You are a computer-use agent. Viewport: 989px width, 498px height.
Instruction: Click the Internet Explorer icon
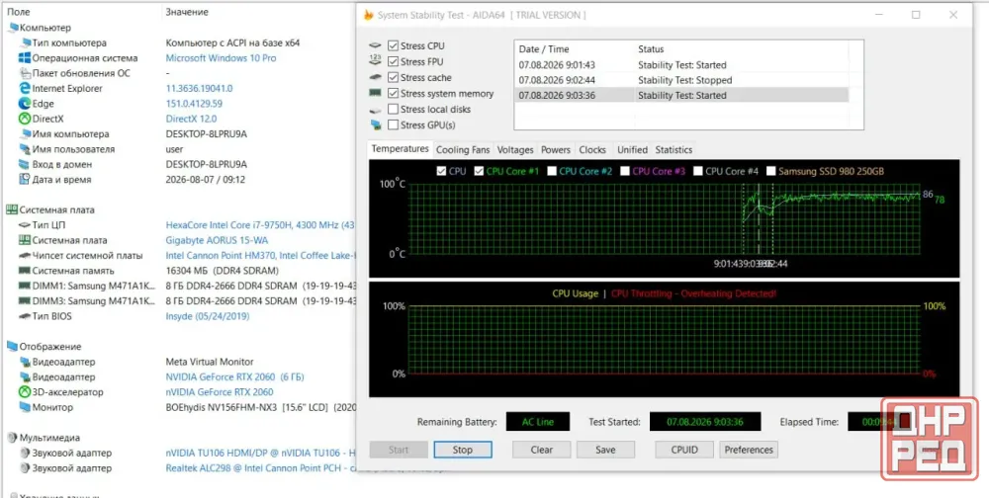click(x=25, y=88)
